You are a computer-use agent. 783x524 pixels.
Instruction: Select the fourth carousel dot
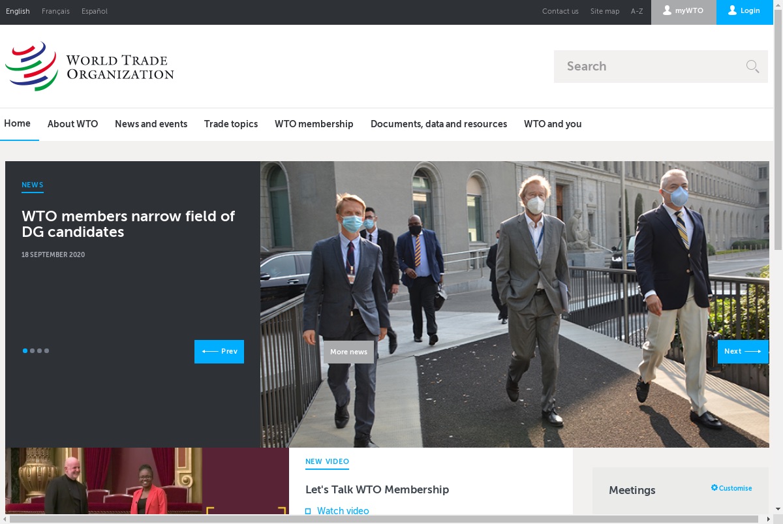coord(46,351)
